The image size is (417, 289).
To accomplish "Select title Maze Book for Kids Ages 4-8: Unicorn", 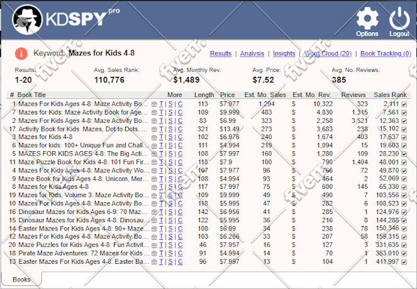I will (x=84, y=179).
